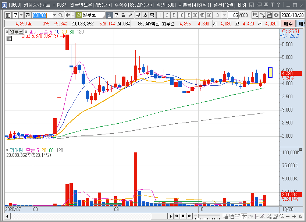Screen dimensions: 306x222
Task: Open help with the question mark icon
Action: [279, 5]
